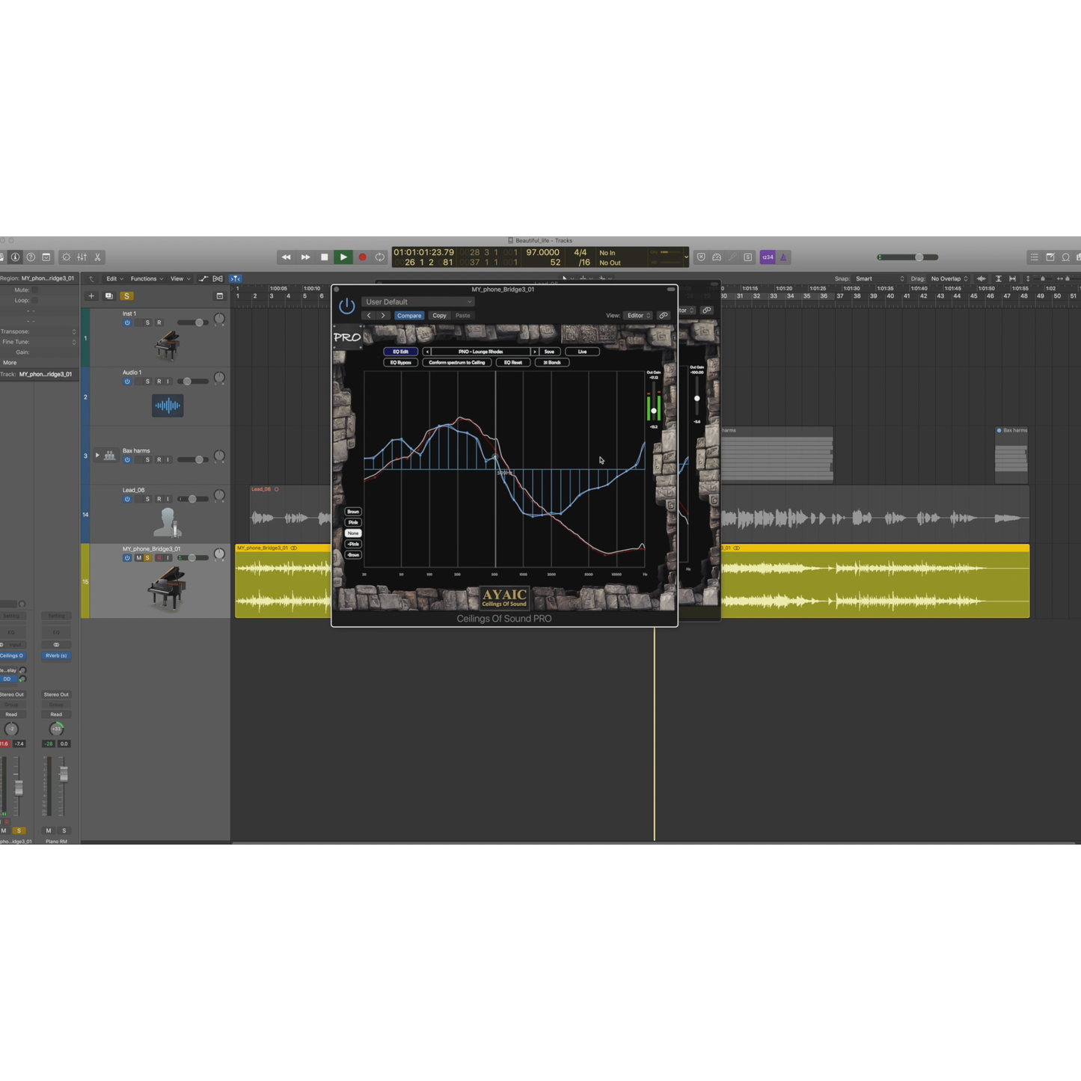Open the User Default preset dropdown
This screenshot has height=1081, width=1081.
417,301
